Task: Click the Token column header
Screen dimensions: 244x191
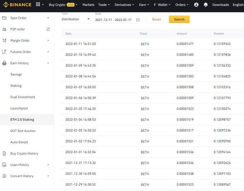Action: (143, 34)
